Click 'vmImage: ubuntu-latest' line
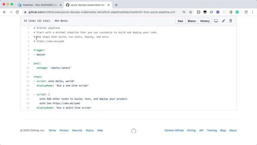Viewport: 257px width, 145px height. [54, 68]
